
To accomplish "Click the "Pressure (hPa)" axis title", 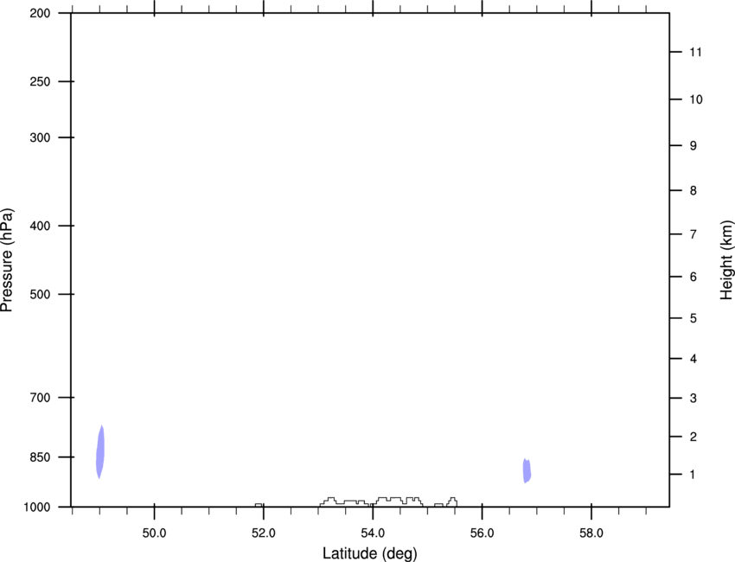I will (x=7, y=260).
